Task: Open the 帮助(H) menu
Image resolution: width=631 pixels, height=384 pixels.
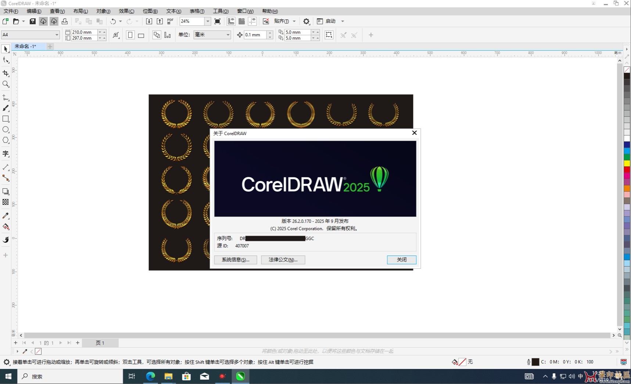Action: (x=270, y=11)
